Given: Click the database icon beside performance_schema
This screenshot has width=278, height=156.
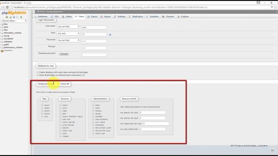Looking at the screenshot, I should (x=2, y=48).
